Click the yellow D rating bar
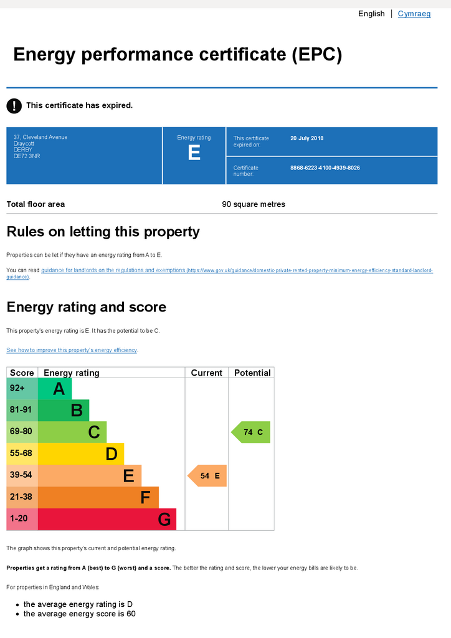Image resolution: width=451 pixels, height=638 pixels. (81, 454)
